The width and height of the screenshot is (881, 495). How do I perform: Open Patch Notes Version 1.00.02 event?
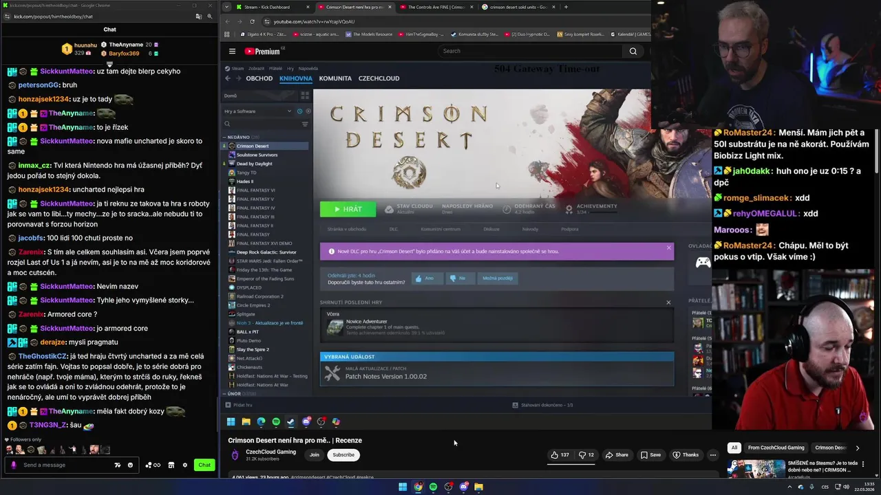click(x=496, y=373)
